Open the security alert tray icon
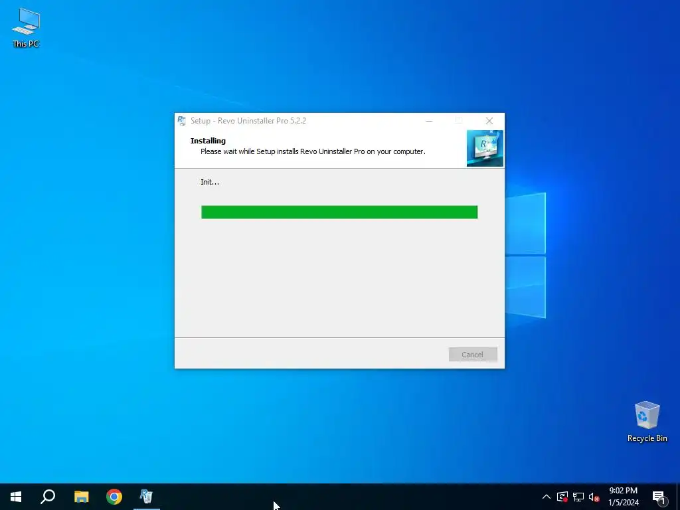Viewport: 680px width, 510px height. click(562, 497)
